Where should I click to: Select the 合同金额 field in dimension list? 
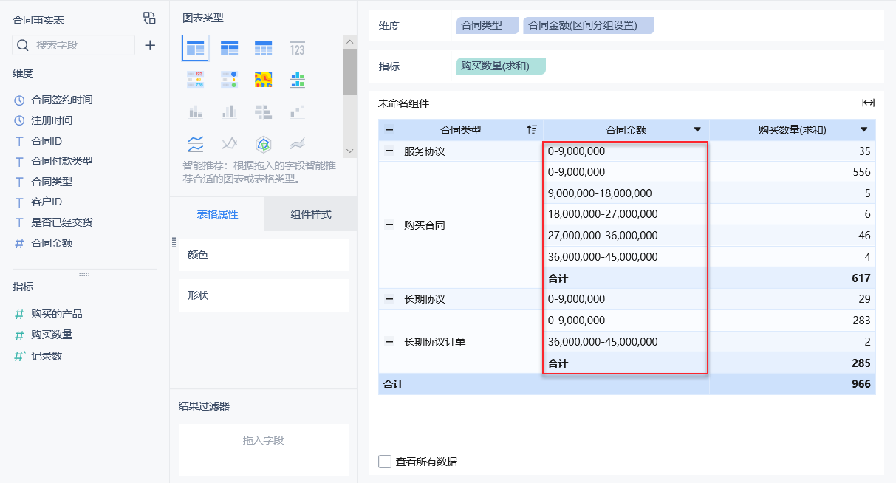coord(52,243)
